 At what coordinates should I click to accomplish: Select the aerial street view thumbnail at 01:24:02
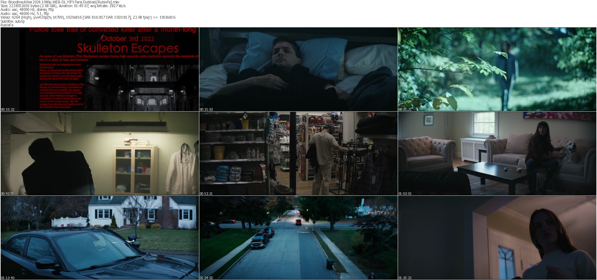pyautogui.click(x=298, y=238)
